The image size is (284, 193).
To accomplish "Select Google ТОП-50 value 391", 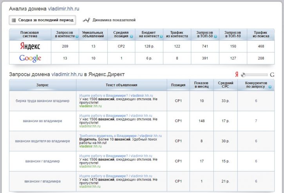I will [x=205, y=58].
